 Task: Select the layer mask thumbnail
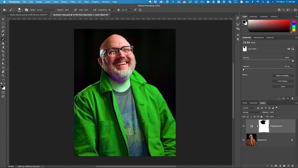tap(264, 126)
